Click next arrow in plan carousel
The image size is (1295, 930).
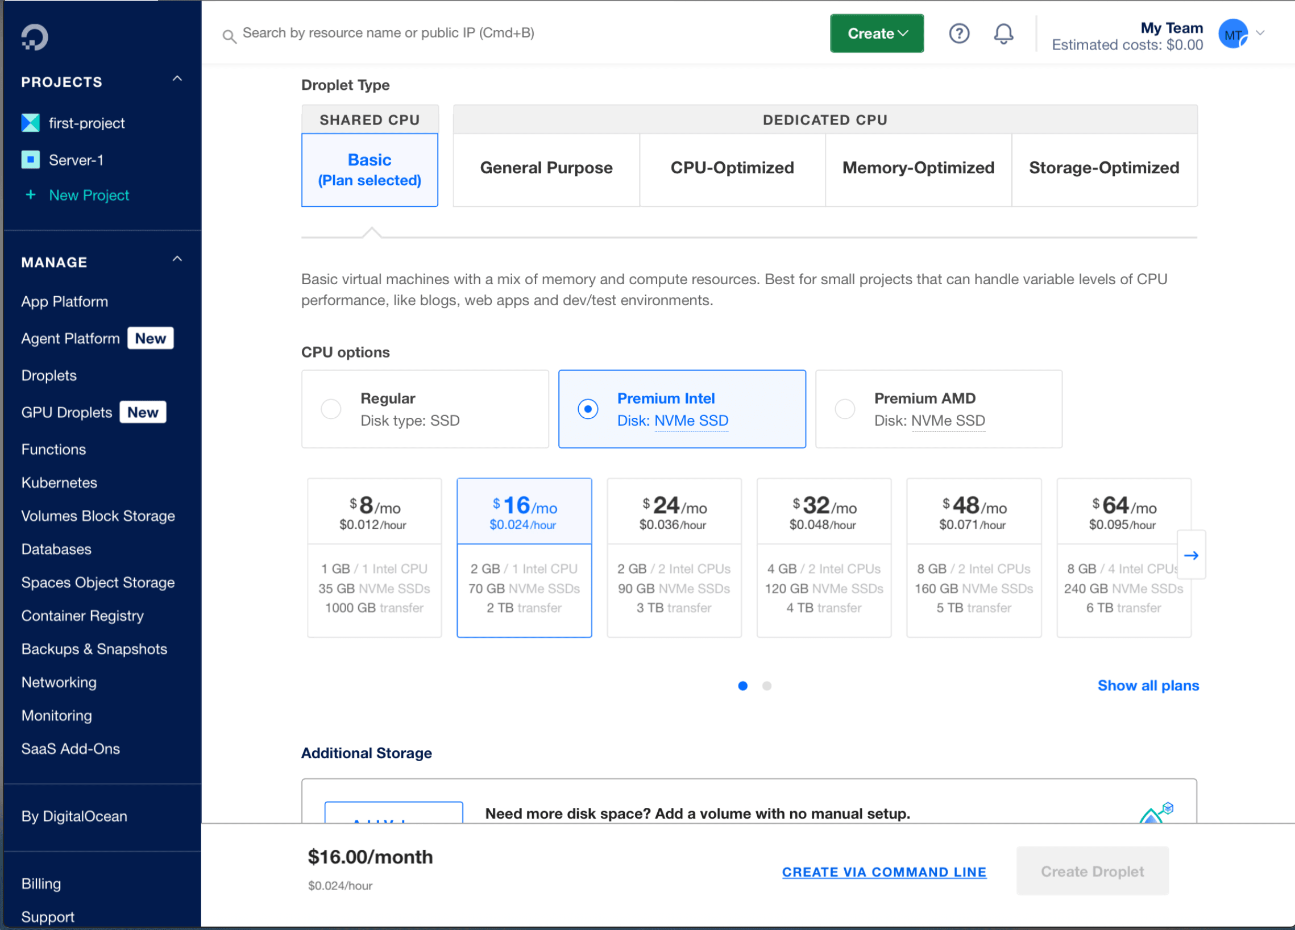[x=1191, y=555]
